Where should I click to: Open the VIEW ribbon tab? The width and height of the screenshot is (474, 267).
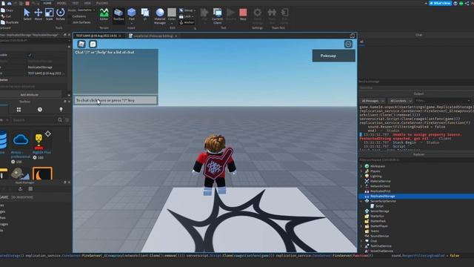coord(87,3)
